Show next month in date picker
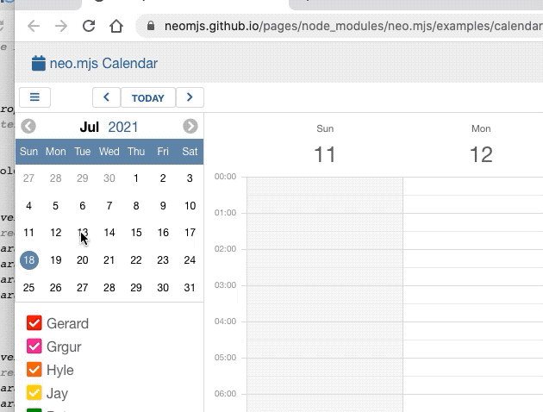The image size is (543, 412). pyautogui.click(x=190, y=126)
